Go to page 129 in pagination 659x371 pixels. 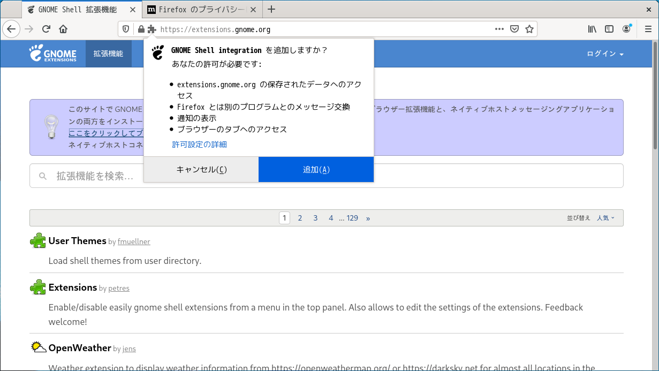(352, 218)
